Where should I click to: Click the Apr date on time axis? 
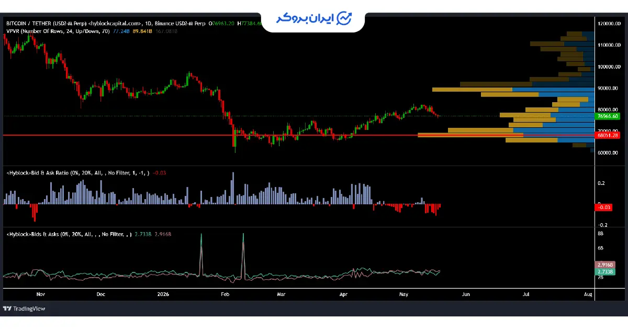(343, 294)
